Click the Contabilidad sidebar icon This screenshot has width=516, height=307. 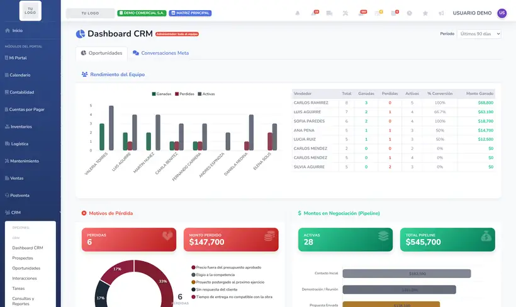click(x=7, y=92)
